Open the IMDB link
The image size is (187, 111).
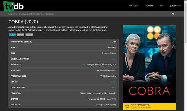coord(114,87)
